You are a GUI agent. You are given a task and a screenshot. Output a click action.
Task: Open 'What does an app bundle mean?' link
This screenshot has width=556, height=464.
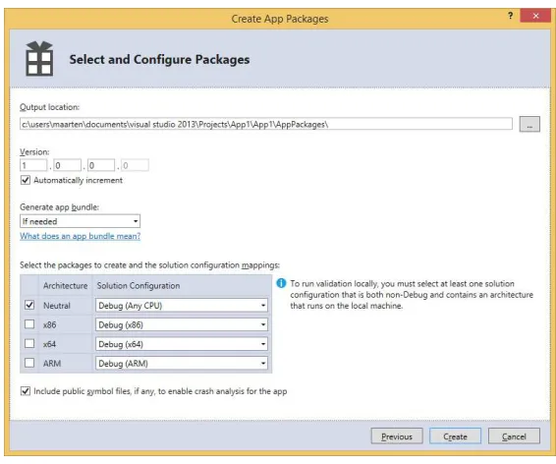[x=81, y=236]
